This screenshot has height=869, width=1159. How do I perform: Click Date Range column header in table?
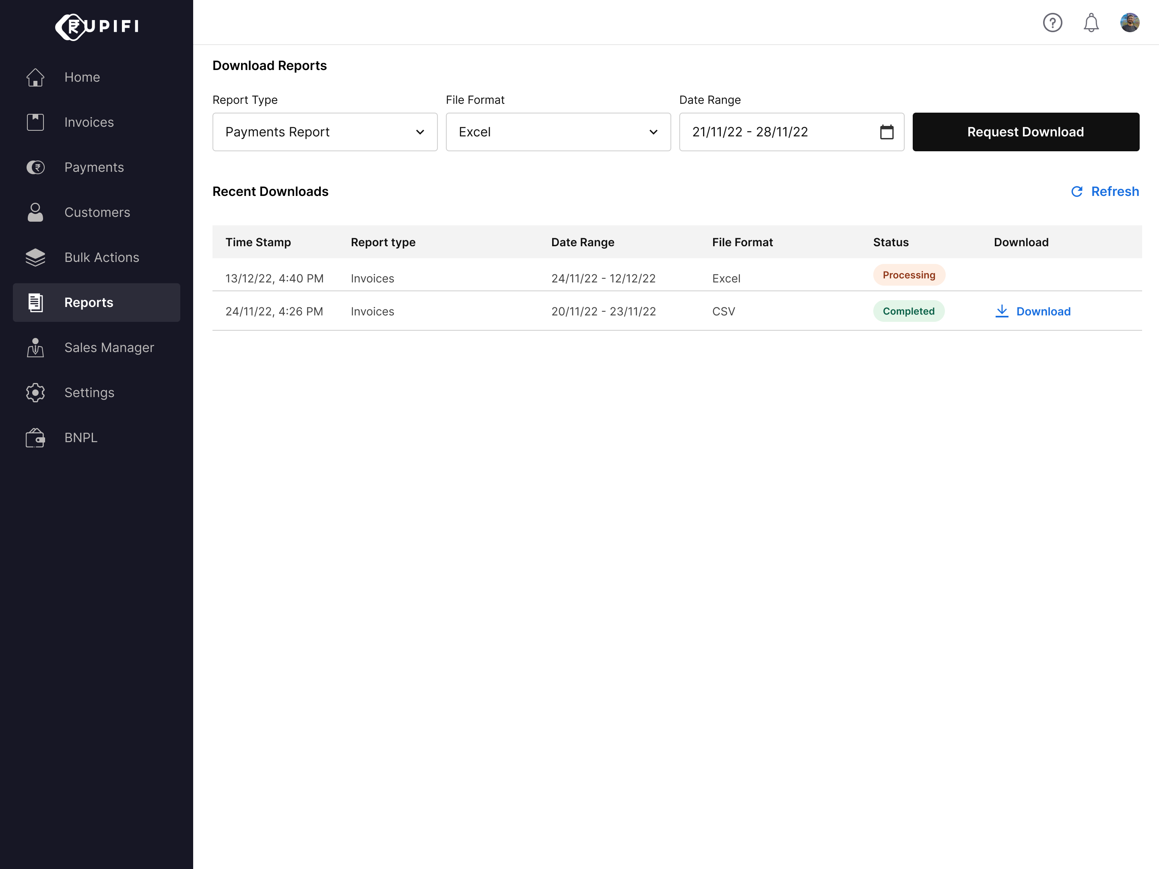(x=583, y=242)
